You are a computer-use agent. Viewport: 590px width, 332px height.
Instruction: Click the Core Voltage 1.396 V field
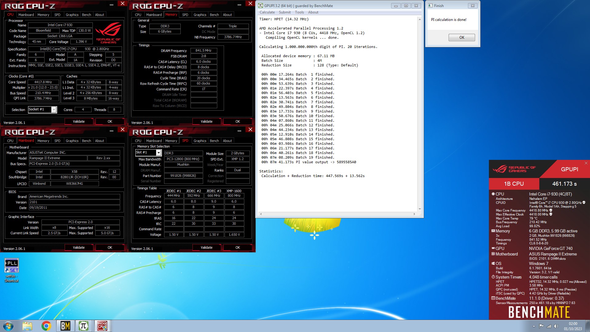(81, 41)
